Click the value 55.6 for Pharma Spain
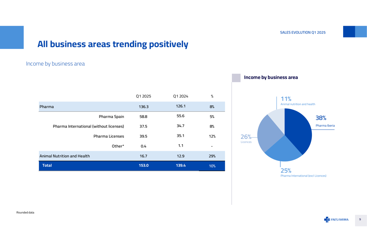Image resolution: width=367 pixels, height=252 pixels. tap(181, 116)
